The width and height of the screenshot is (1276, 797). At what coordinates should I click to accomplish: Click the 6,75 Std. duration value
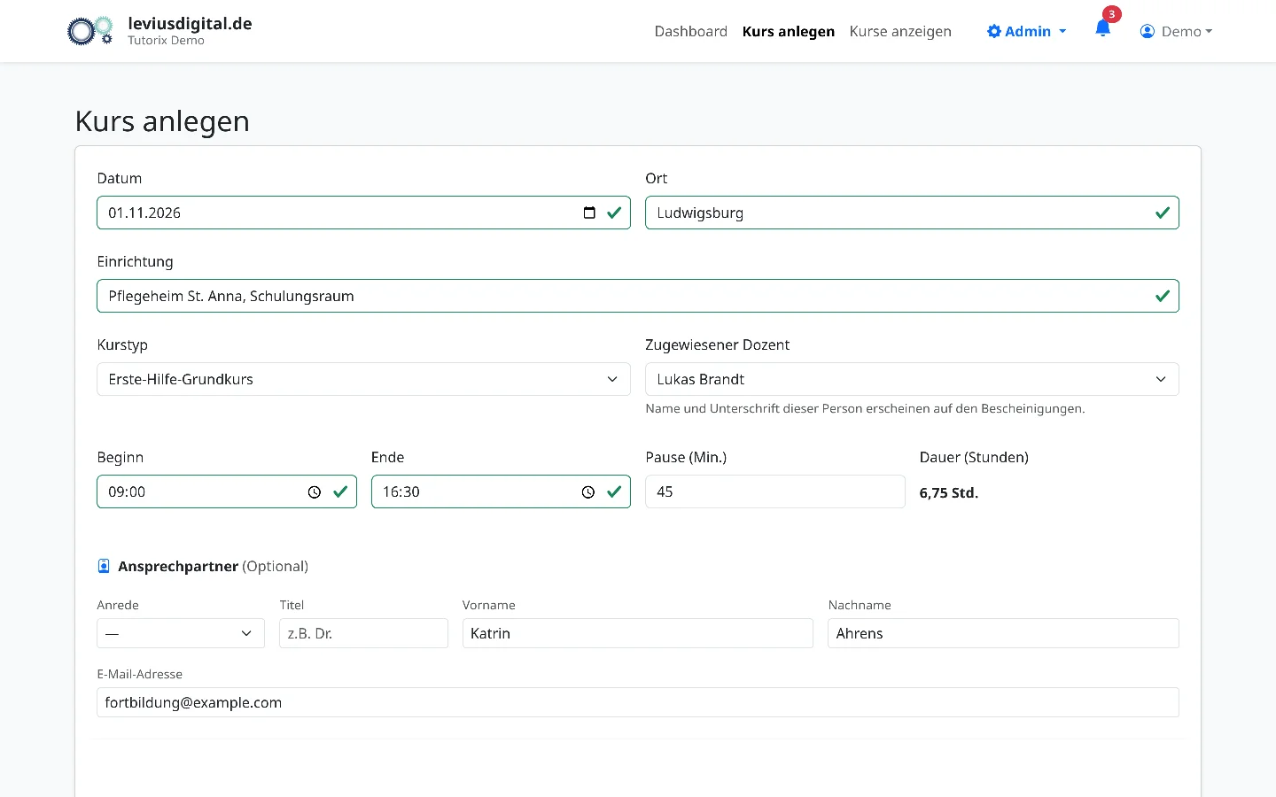[949, 493]
